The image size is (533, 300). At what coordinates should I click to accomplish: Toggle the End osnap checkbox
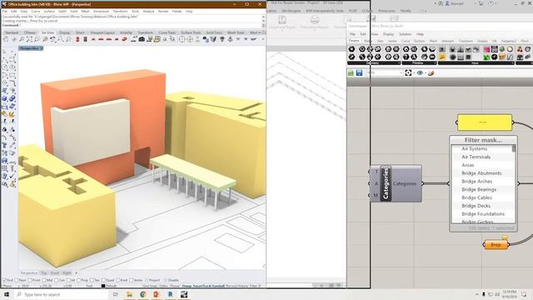[x=5, y=280]
